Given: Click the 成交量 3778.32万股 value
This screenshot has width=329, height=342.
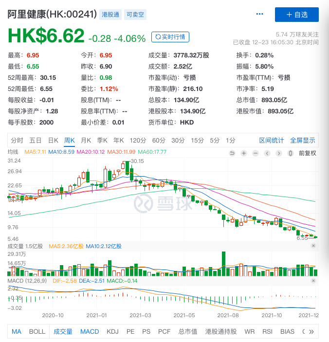Looking at the screenshot, I should point(191,55).
